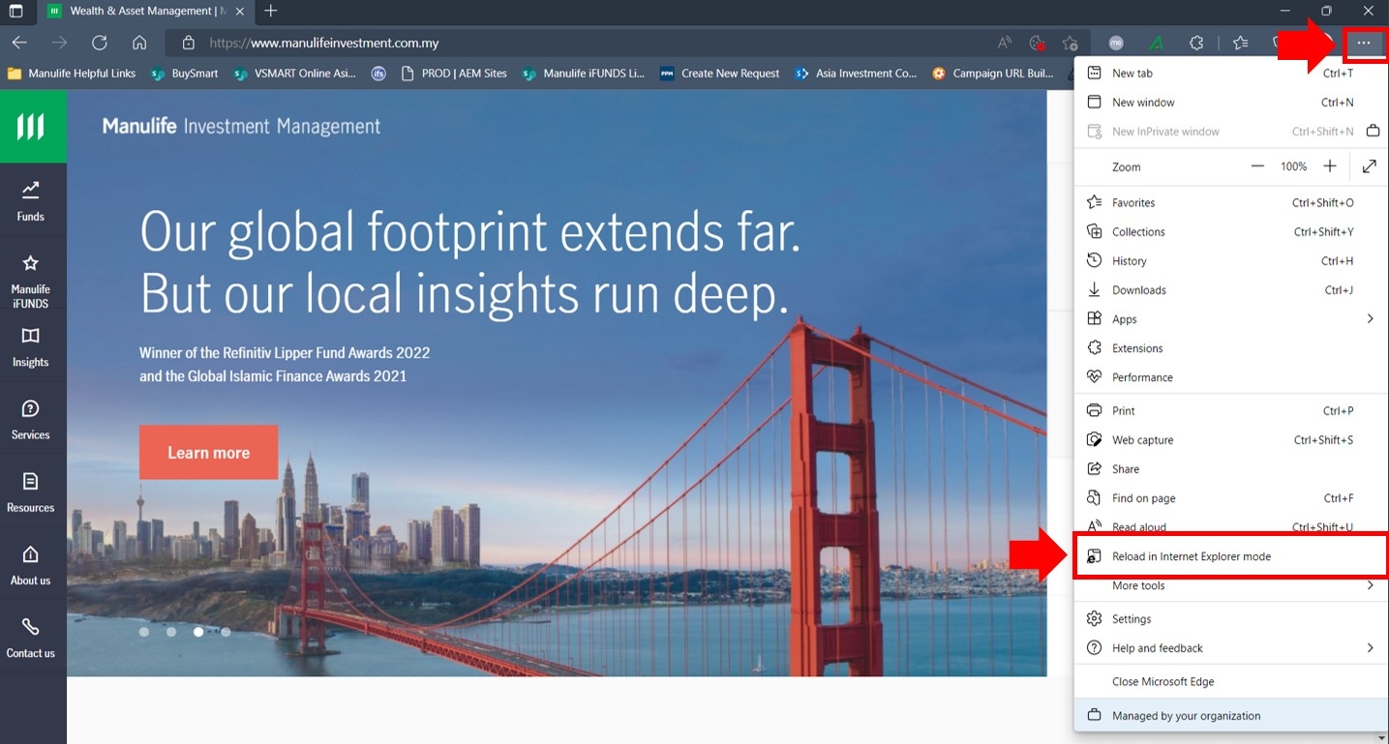Screen dimensions: 1389x744
Task: Open the Campaign URL Builder bookmark
Action: coord(993,74)
